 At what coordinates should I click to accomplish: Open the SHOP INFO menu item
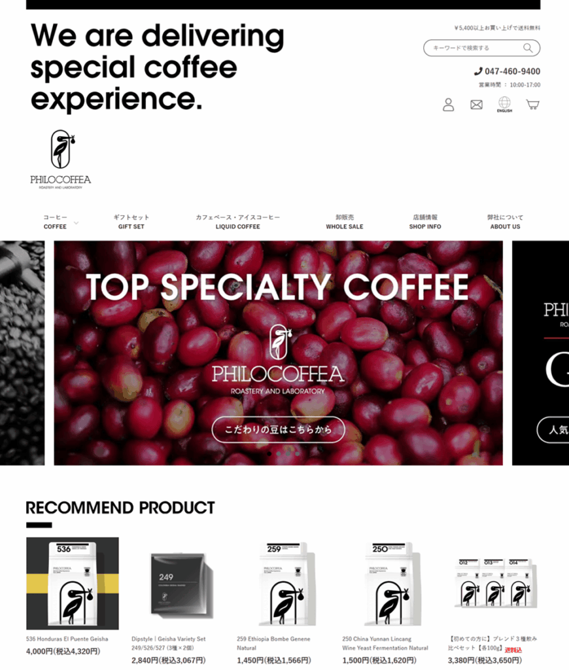pos(425,222)
